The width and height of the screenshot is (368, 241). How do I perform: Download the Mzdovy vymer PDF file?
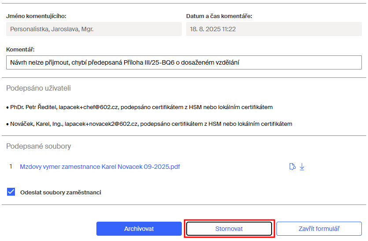[x=302, y=167]
